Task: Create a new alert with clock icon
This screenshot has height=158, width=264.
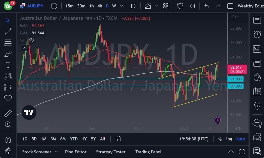Action: (180, 6)
